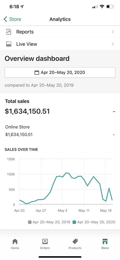Tap the 6:18 clock in status bar
Image resolution: width=120 pixels, height=260 pixels.
coord(14,7)
